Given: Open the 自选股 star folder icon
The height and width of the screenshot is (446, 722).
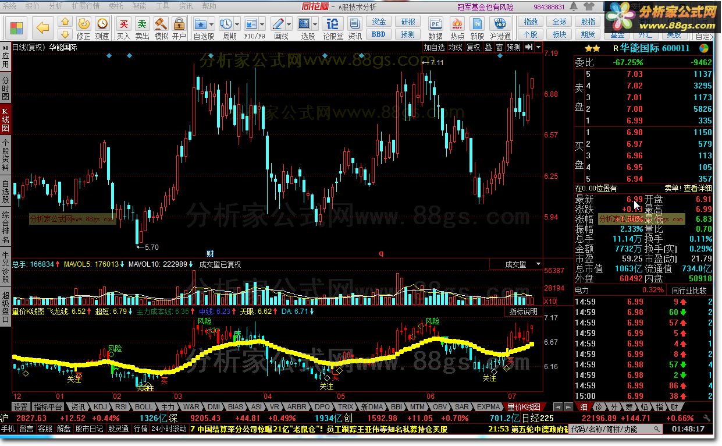Looking at the screenshot, I should (x=201, y=23).
